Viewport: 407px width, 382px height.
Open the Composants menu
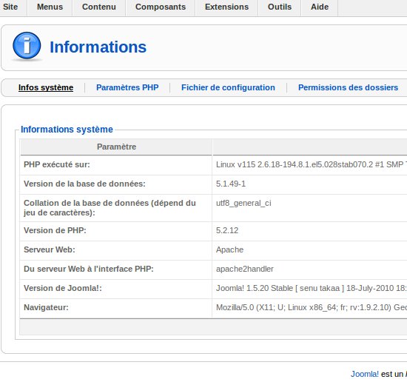[161, 7]
